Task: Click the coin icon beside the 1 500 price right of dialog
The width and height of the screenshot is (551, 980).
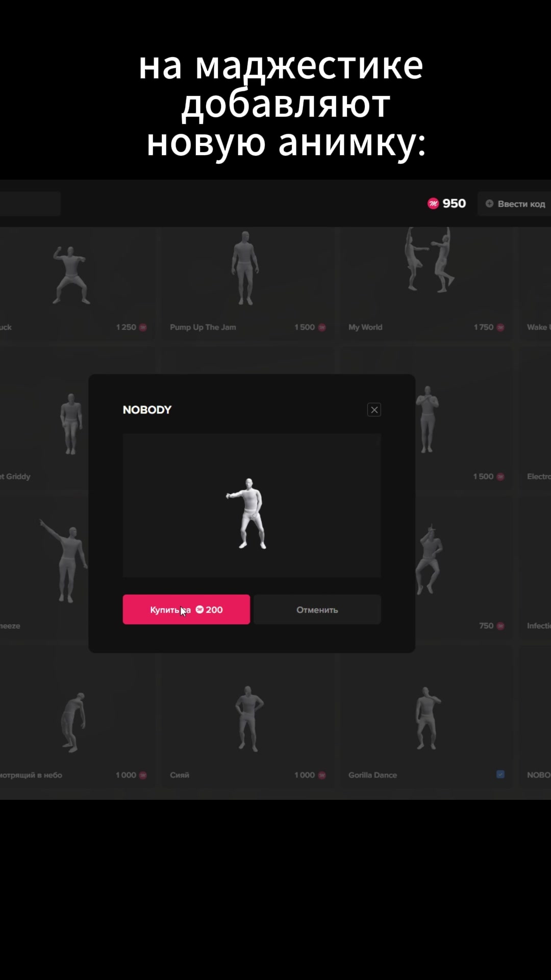Action: pyautogui.click(x=500, y=476)
